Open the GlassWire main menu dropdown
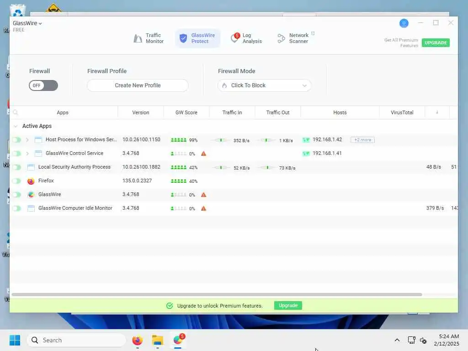 pyautogui.click(x=27, y=23)
